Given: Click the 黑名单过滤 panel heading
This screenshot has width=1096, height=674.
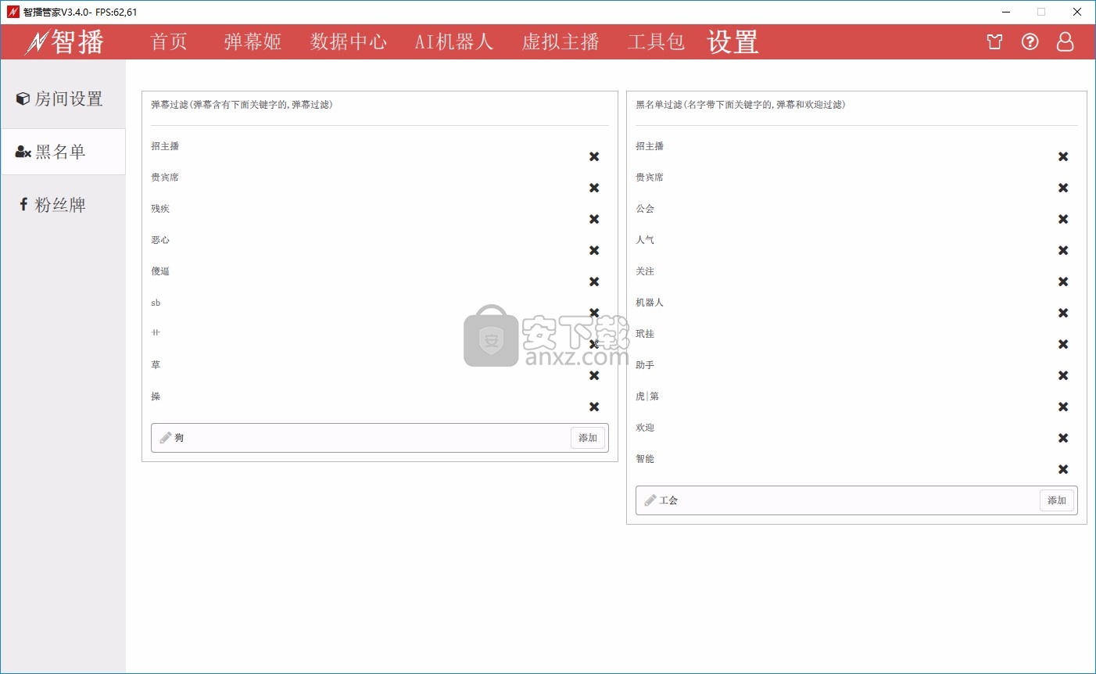Looking at the screenshot, I should tap(740, 105).
